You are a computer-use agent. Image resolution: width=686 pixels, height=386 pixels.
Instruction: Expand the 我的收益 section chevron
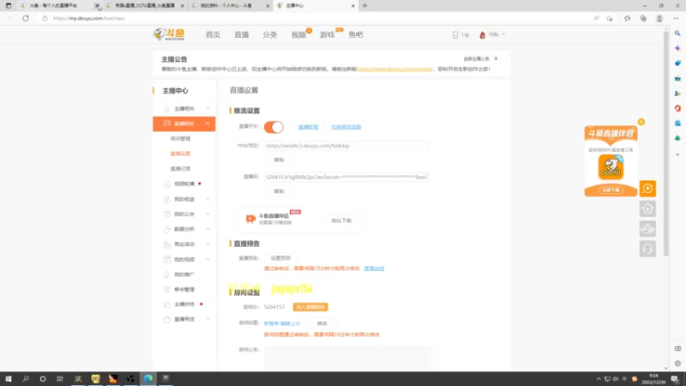[x=208, y=199]
